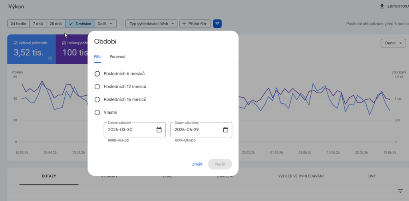
Task: Switch to the Filtr tab
Action: (97, 57)
